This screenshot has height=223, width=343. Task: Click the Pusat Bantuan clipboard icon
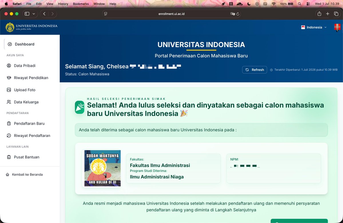(x=9, y=157)
